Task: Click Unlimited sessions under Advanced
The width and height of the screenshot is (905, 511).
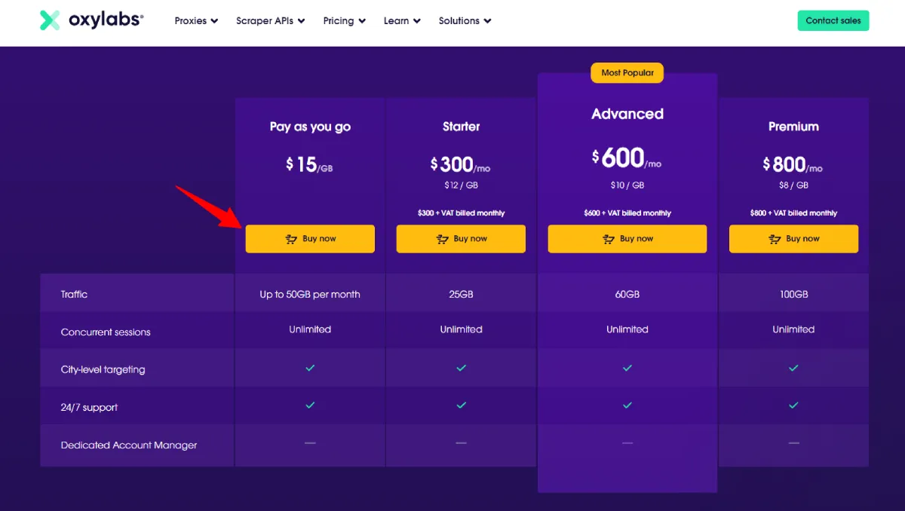Action: [627, 329]
